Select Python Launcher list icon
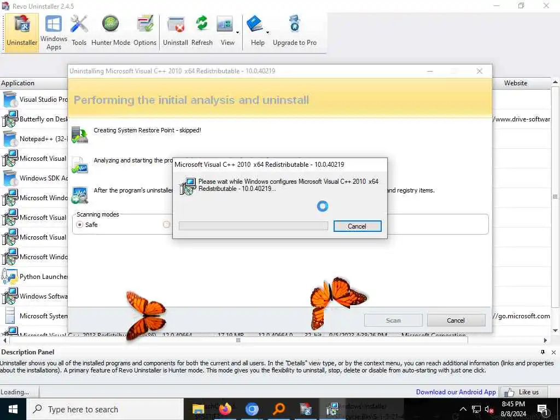The width and height of the screenshot is (560, 420). tap(10, 276)
